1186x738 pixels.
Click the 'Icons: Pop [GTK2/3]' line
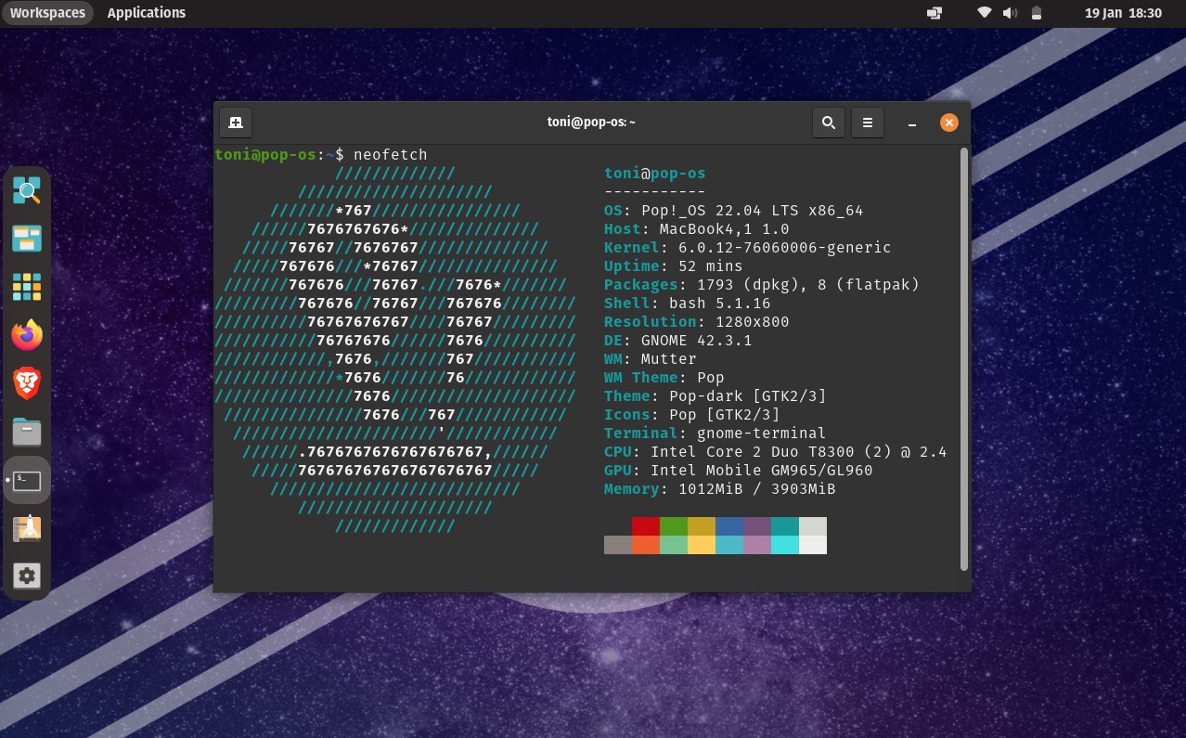click(692, 415)
